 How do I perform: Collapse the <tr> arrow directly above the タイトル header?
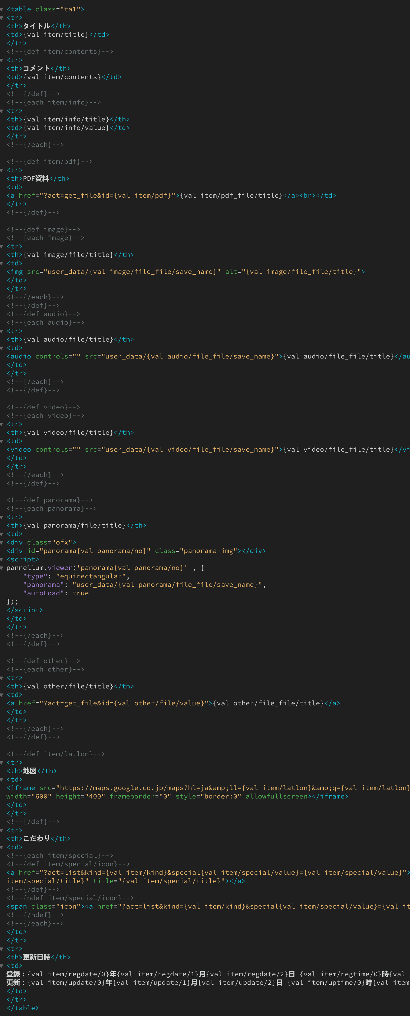2,18
